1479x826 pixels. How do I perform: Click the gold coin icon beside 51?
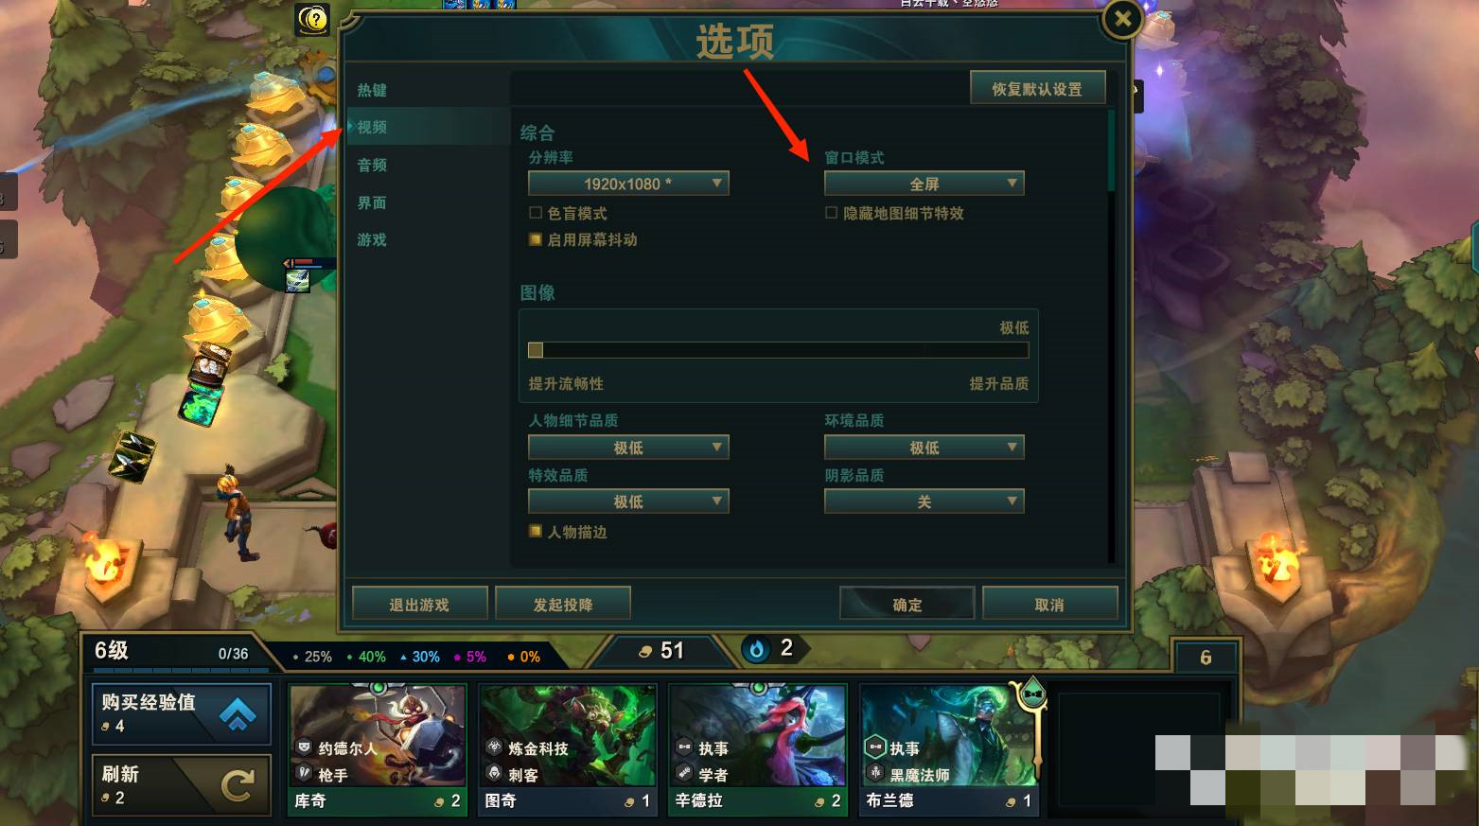click(x=646, y=651)
